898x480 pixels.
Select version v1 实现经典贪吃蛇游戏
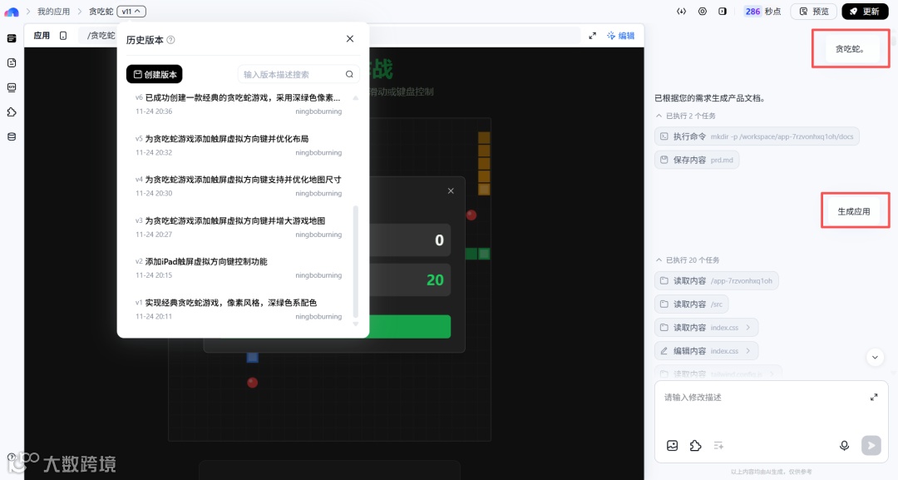pyautogui.click(x=239, y=309)
